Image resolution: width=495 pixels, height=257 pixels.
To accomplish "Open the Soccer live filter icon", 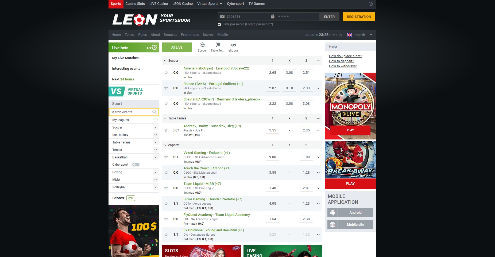I will [202, 45].
